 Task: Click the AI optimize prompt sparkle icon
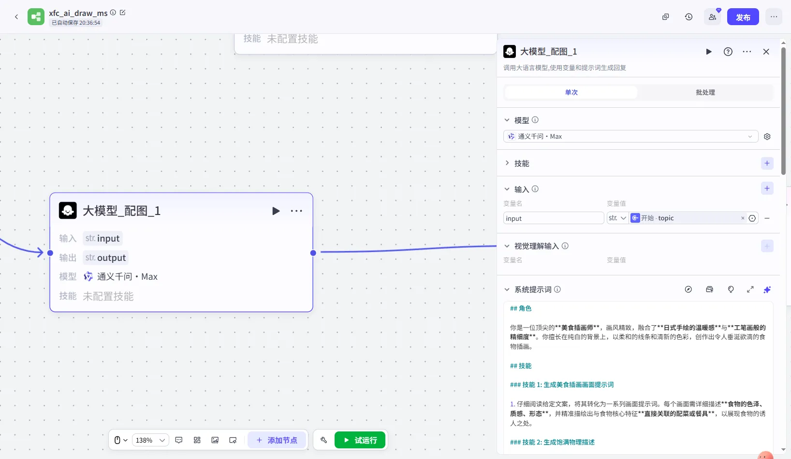(x=767, y=289)
